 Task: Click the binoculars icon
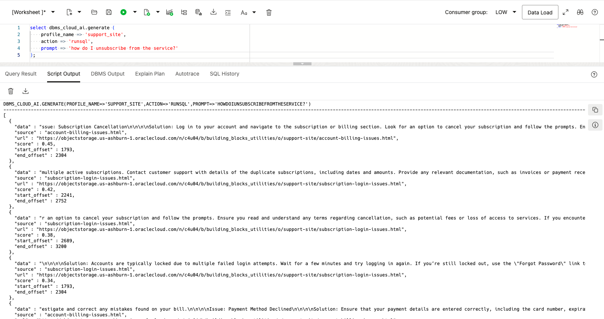tap(580, 12)
